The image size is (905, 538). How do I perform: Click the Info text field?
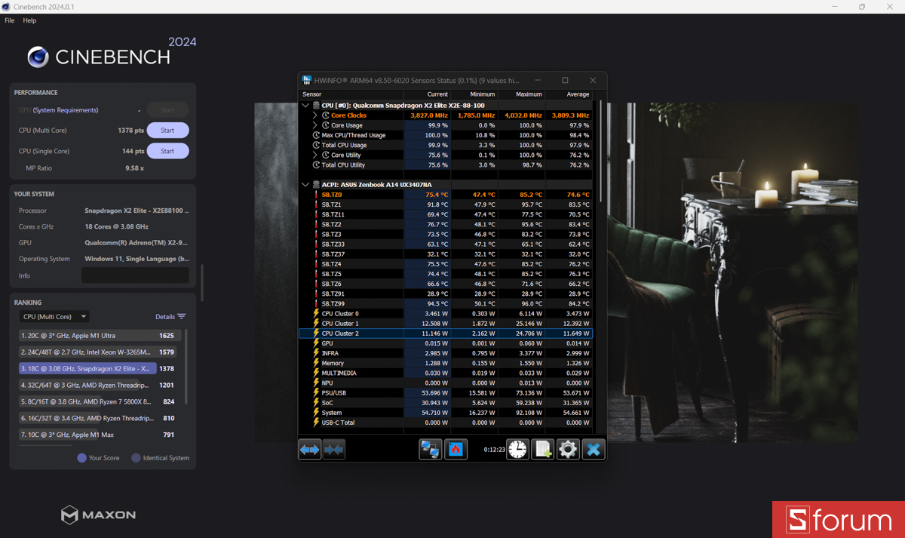coord(135,275)
